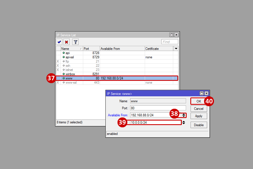Sort by the Name column header
The width and height of the screenshot is (253, 169).
point(72,49)
